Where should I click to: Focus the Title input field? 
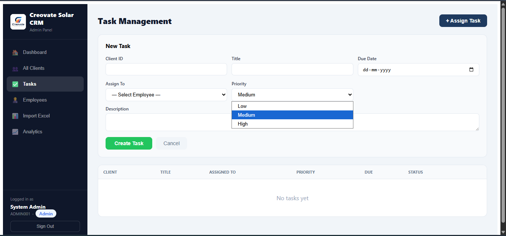click(292, 69)
